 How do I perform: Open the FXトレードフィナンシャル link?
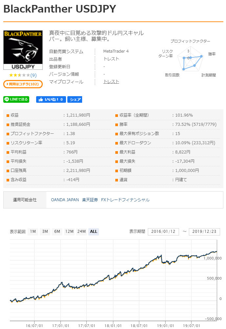(125, 200)
